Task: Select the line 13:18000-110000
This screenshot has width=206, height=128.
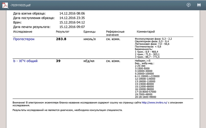Action: [x=145, y=81]
